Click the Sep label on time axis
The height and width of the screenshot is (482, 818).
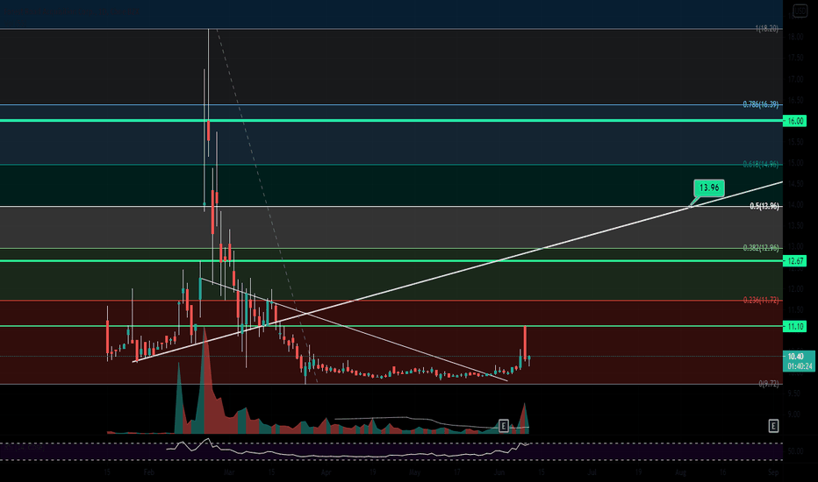[773, 472]
